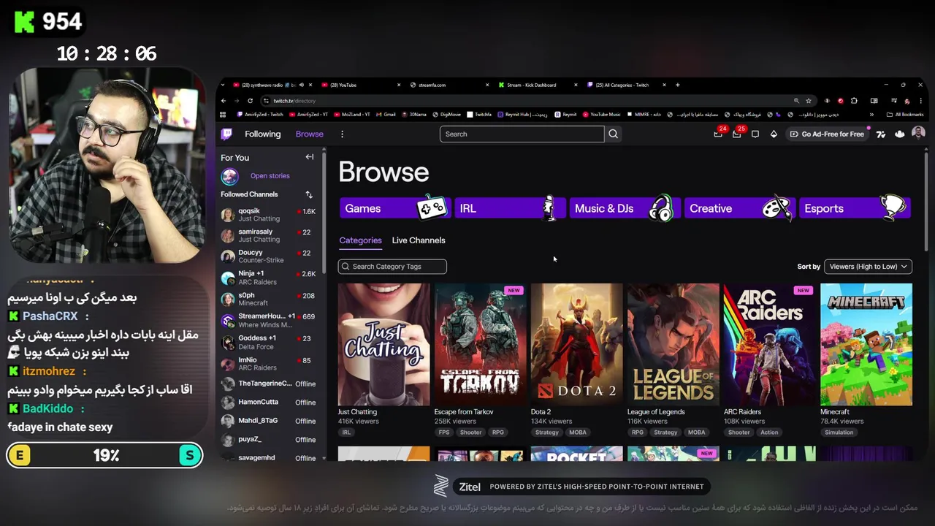Viewport: 935px width, 526px height.
Task: Click the search magnifier button
Action: tap(614, 134)
